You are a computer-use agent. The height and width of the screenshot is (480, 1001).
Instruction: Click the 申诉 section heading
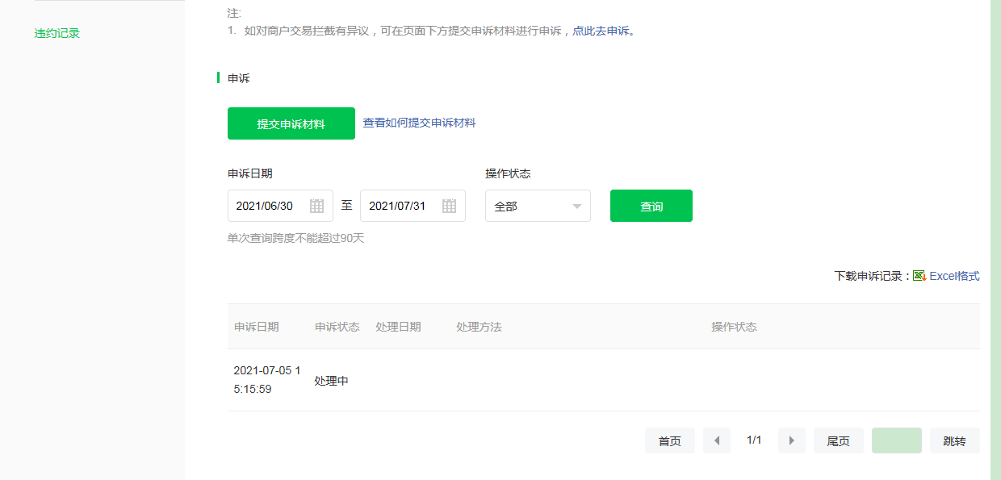(x=239, y=78)
